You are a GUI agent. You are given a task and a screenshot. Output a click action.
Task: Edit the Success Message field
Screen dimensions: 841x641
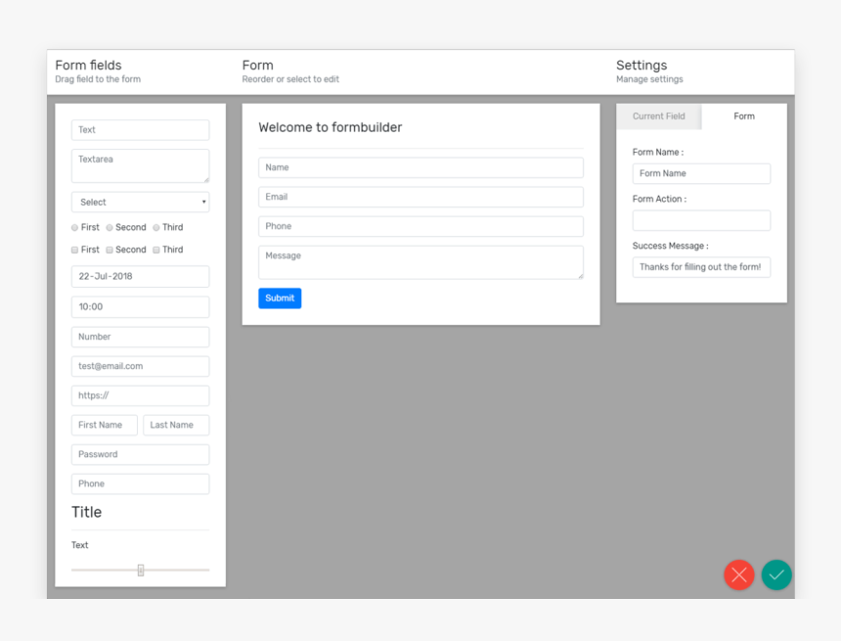pyautogui.click(x=701, y=267)
